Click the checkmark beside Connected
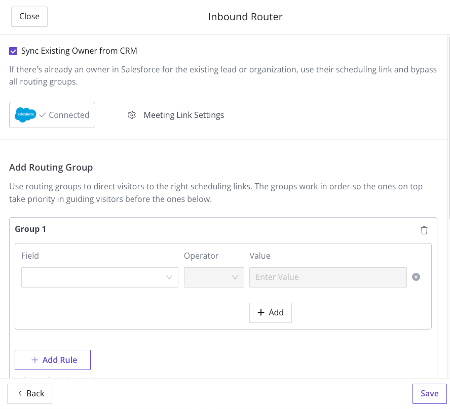This screenshot has width=450, height=409. tap(43, 115)
